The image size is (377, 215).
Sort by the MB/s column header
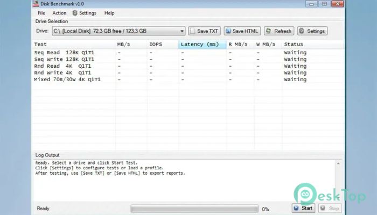click(x=131, y=45)
